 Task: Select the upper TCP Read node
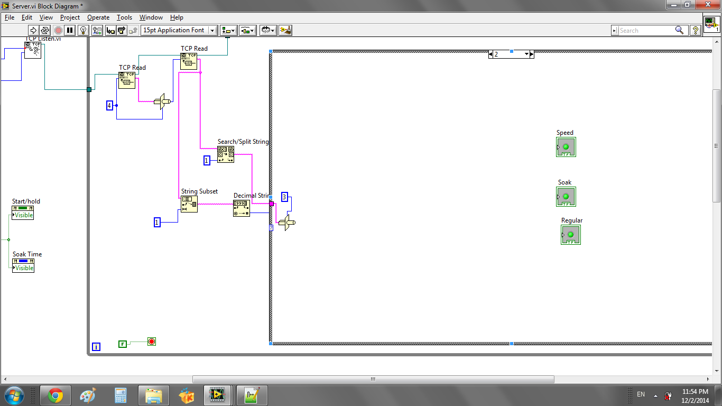tap(189, 61)
